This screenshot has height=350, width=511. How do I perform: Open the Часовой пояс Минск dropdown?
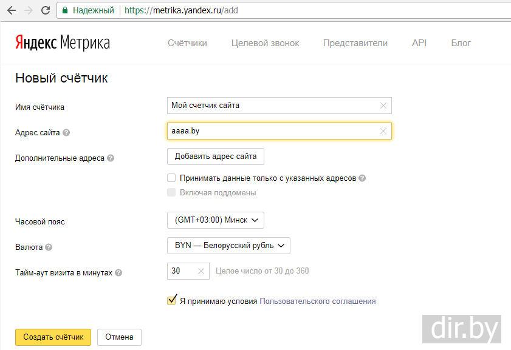click(216, 220)
